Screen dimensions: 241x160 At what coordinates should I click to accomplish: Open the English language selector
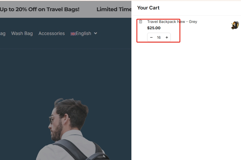(83, 34)
